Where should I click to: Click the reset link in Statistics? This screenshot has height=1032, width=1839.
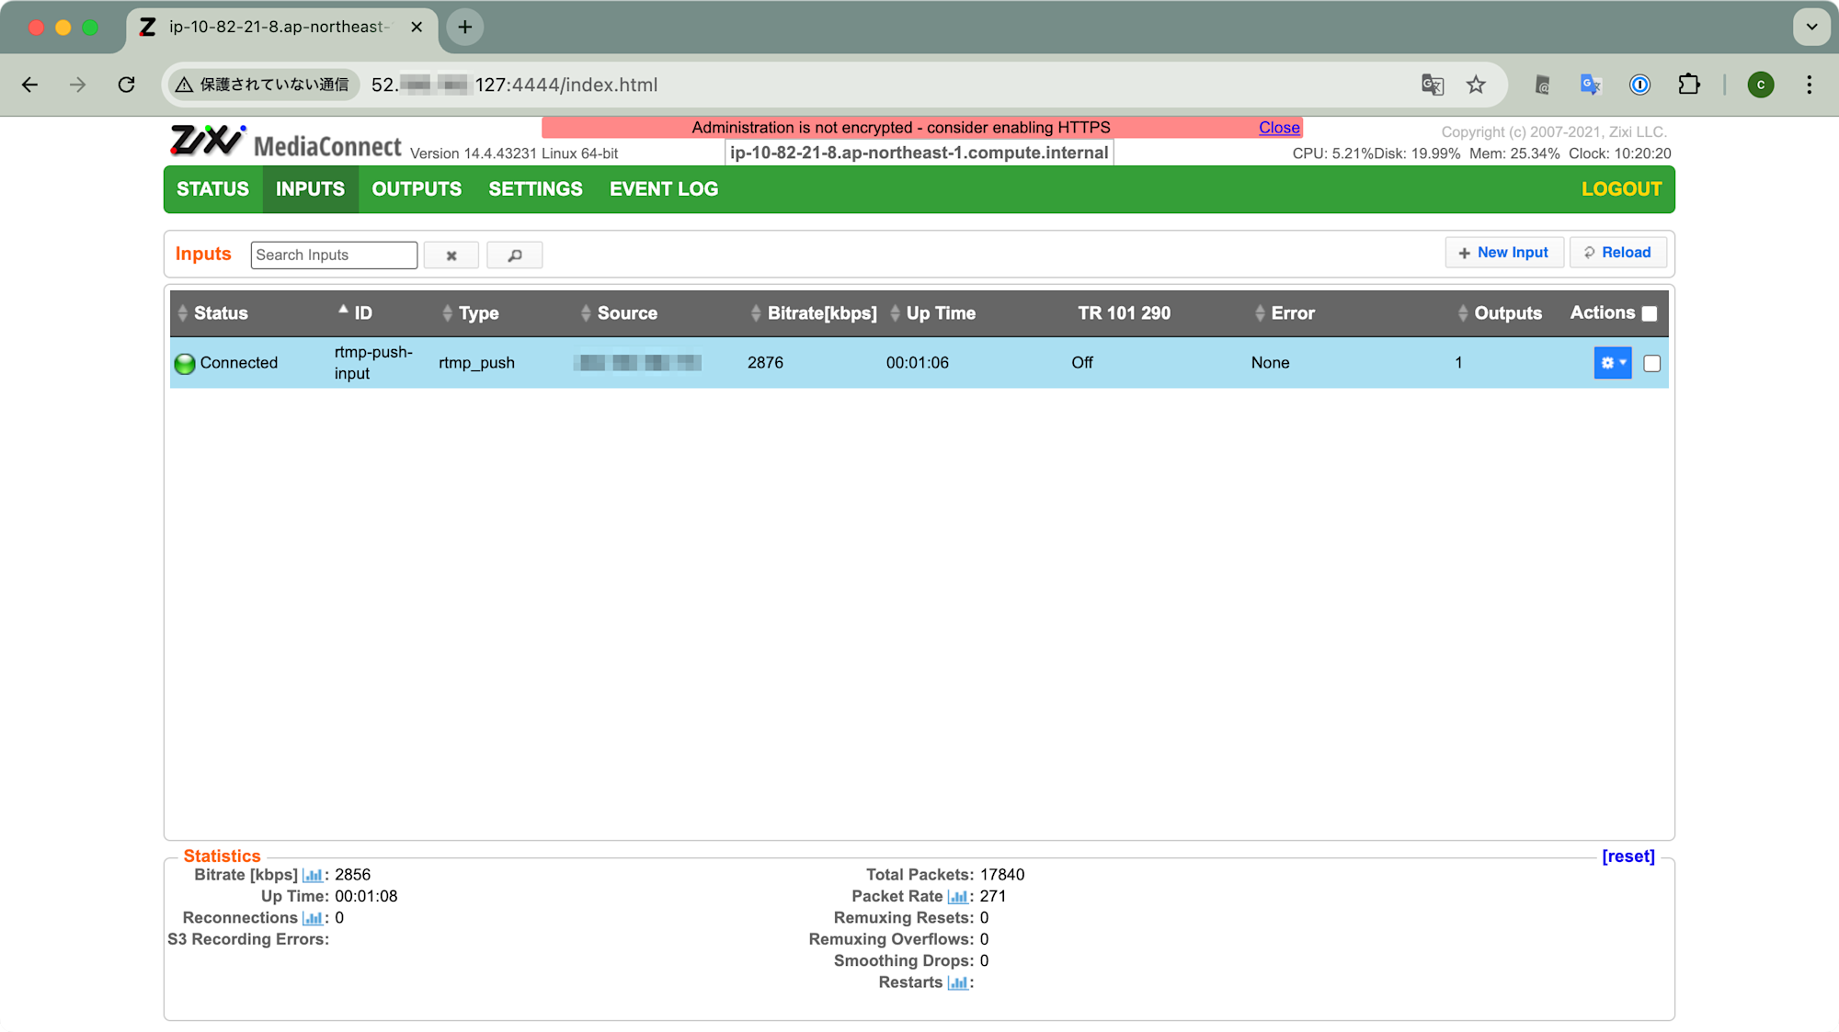1628,856
